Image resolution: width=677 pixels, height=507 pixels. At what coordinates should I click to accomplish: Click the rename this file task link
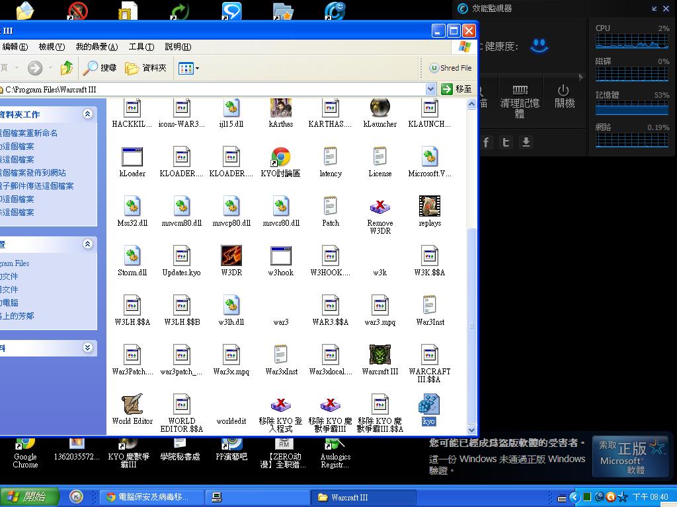coord(28,133)
